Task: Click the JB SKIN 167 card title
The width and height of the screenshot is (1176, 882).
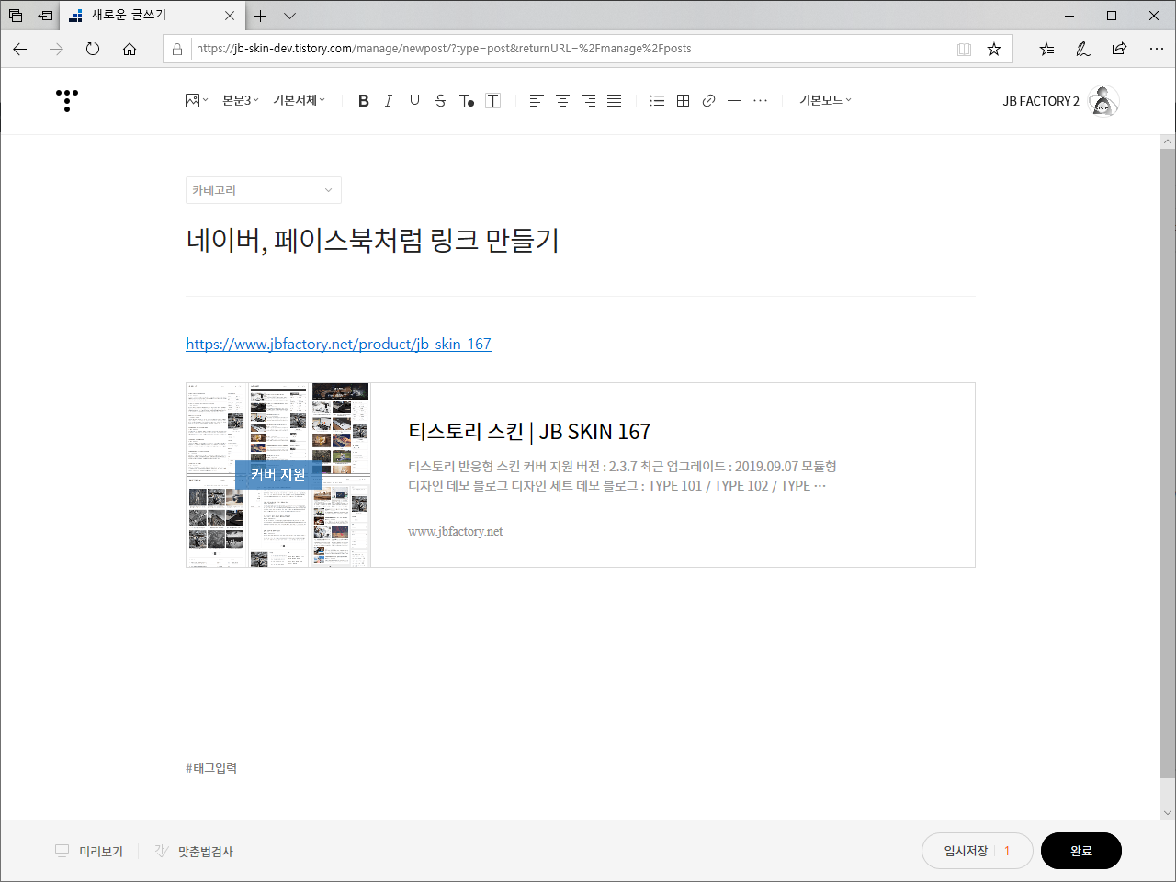Action: coord(529,432)
